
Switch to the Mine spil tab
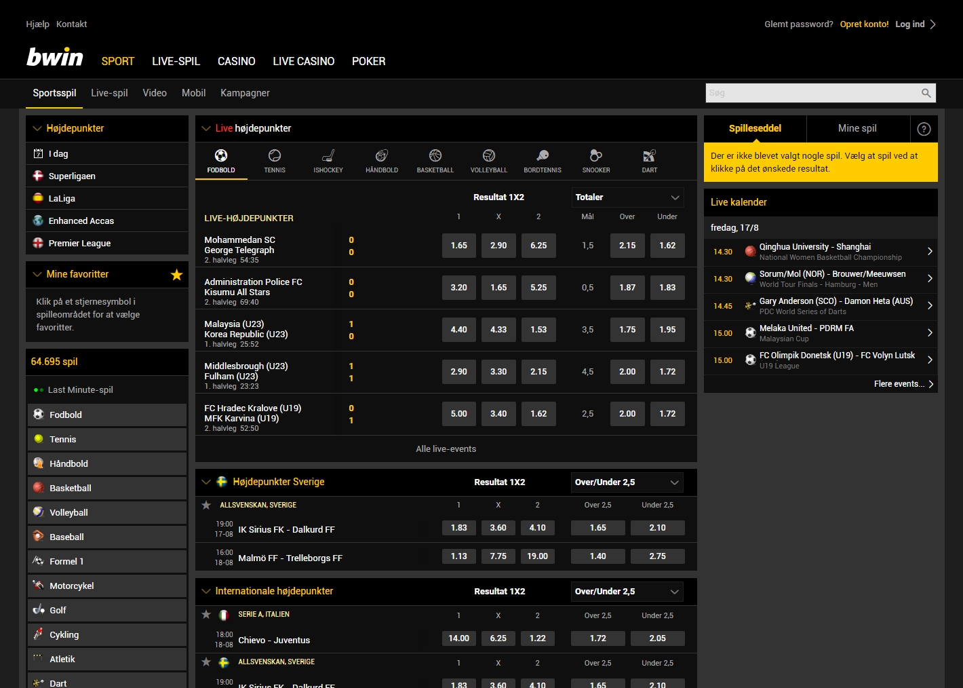[x=857, y=128]
